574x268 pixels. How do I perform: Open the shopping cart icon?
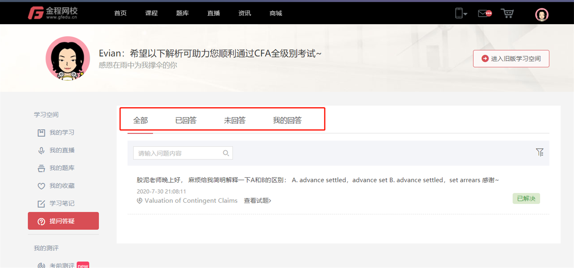507,13
